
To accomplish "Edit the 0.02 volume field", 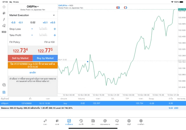I will click(x=33, y=22).
